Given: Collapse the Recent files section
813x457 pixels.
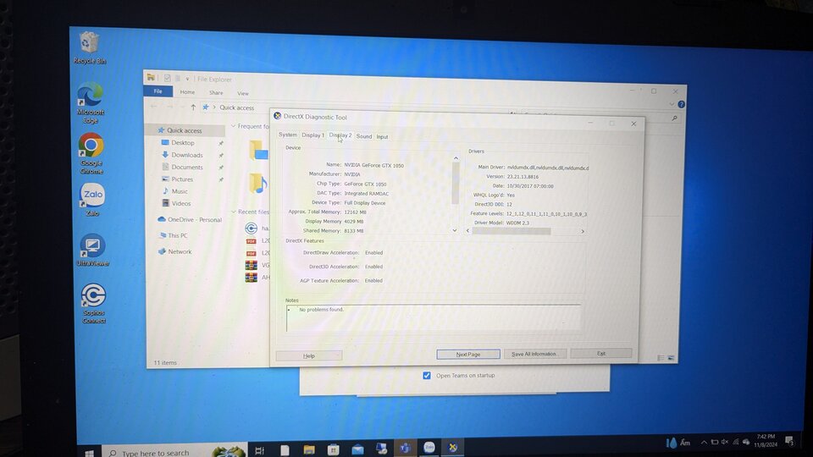Looking at the screenshot, I should coord(234,212).
